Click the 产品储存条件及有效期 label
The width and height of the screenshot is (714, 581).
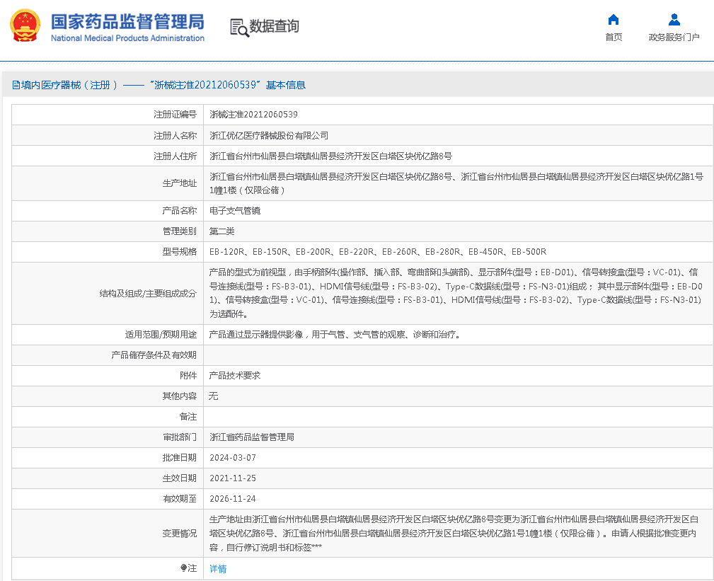tap(154, 355)
